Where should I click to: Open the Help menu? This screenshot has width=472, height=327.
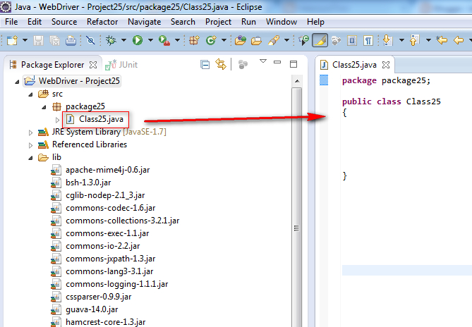[x=315, y=22]
